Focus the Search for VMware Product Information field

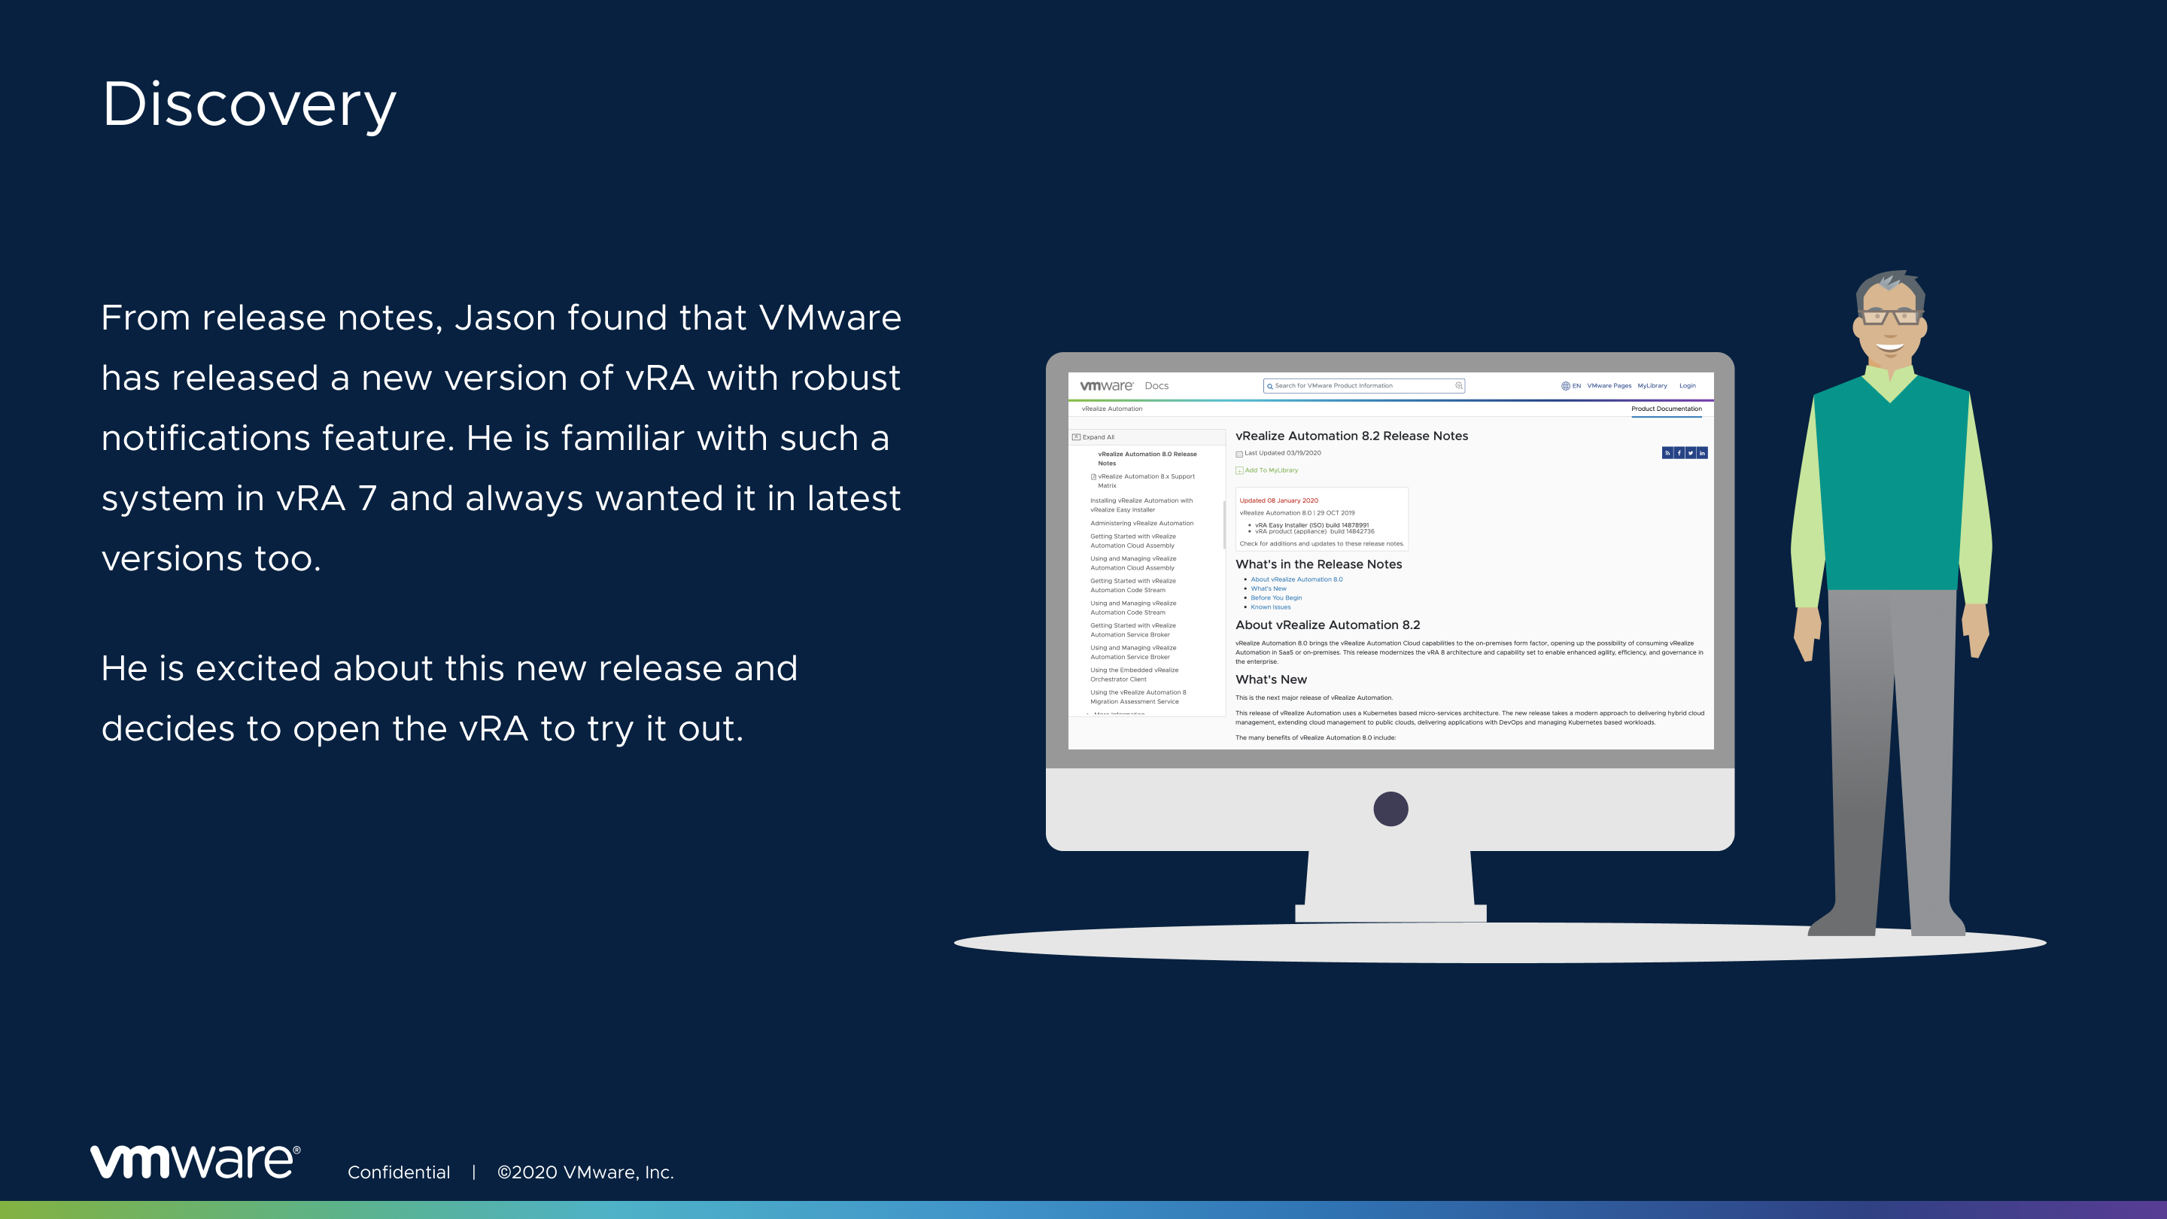[1363, 386]
